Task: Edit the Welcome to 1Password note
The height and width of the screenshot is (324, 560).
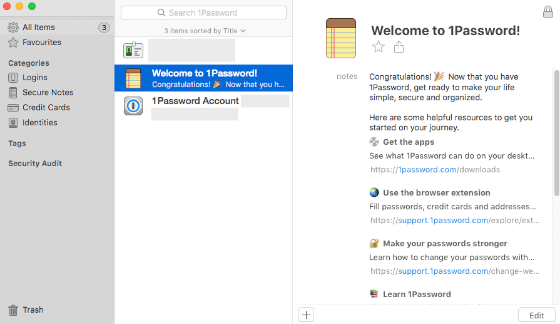Action: click(536, 315)
